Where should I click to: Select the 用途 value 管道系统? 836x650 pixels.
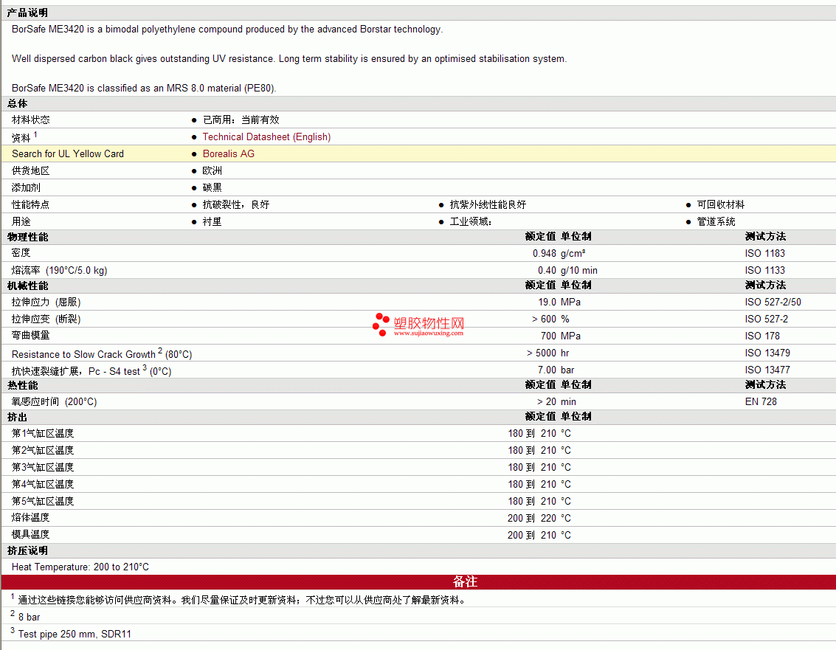point(716,221)
